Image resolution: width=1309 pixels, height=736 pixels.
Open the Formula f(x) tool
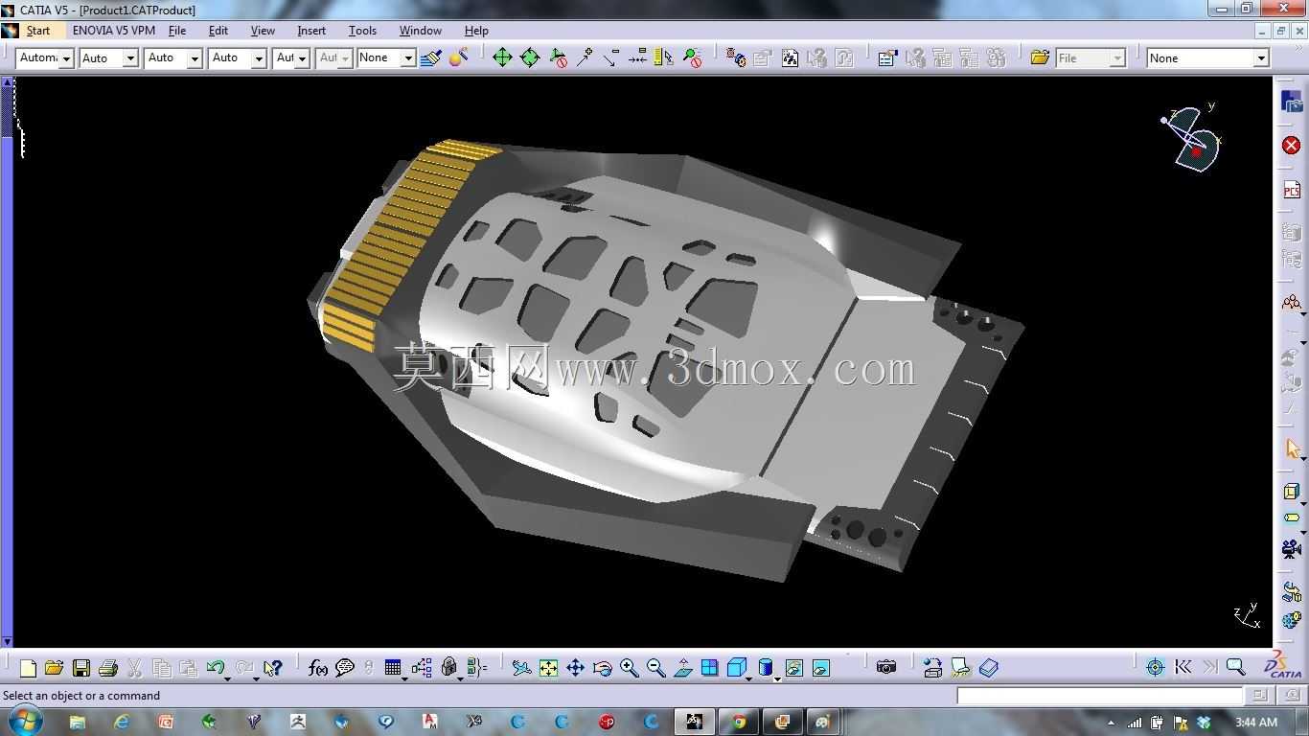pyautogui.click(x=318, y=668)
